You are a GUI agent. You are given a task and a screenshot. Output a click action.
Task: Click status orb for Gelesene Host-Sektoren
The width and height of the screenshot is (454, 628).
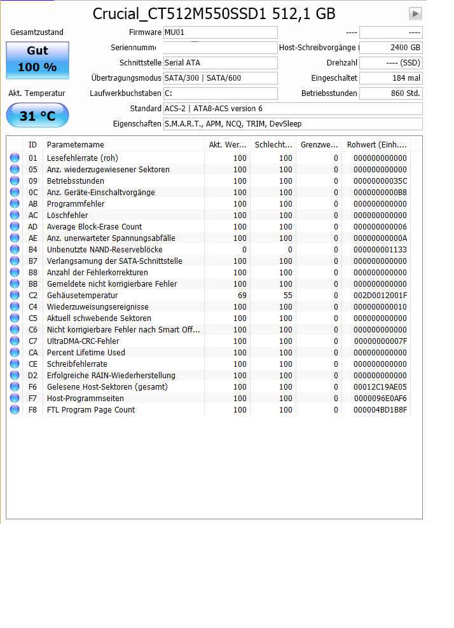coord(15,386)
